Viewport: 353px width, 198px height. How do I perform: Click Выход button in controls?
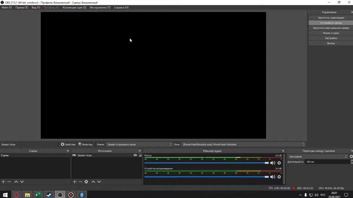tap(331, 43)
